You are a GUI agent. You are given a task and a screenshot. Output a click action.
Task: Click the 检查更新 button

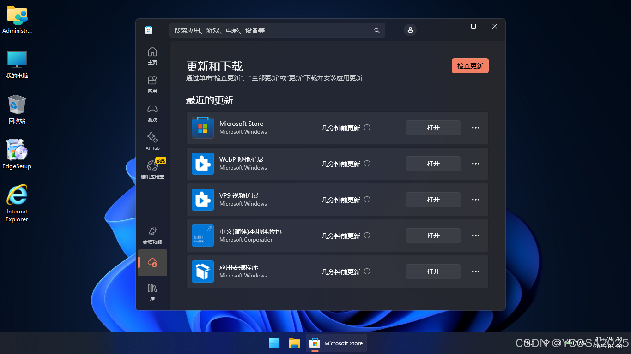pos(470,66)
